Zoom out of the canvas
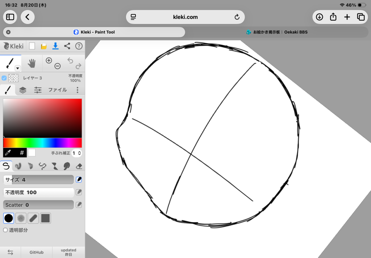Image resolution: width=371 pixels, height=258 pixels. 58,66
